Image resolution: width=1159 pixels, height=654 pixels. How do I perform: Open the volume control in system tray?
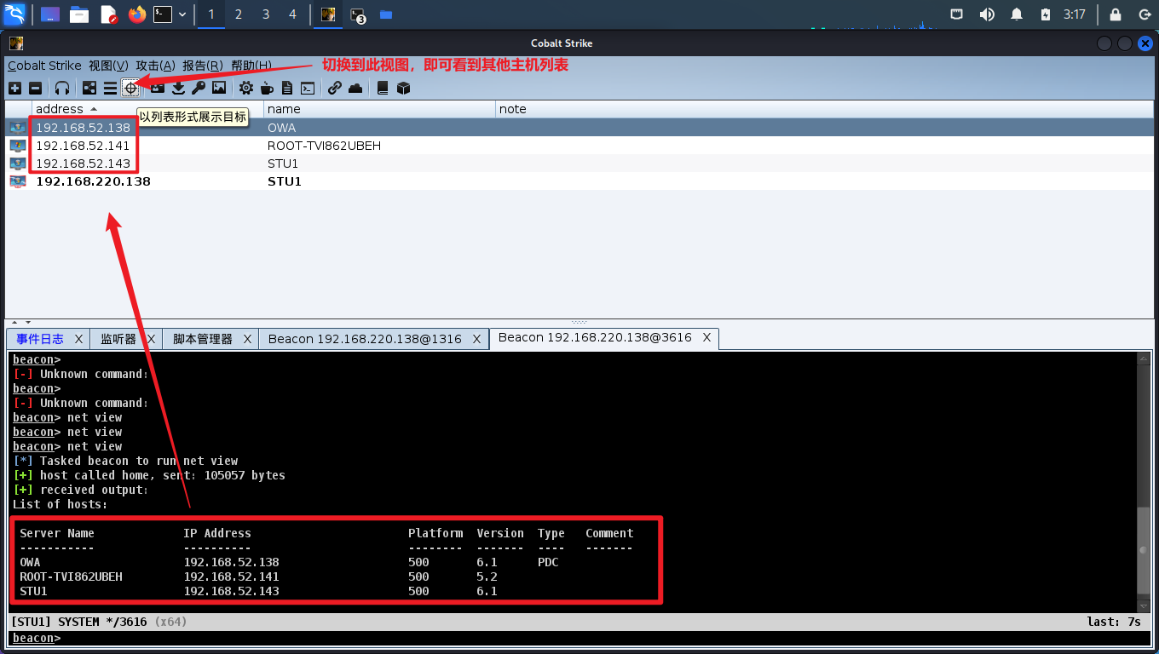(987, 14)
